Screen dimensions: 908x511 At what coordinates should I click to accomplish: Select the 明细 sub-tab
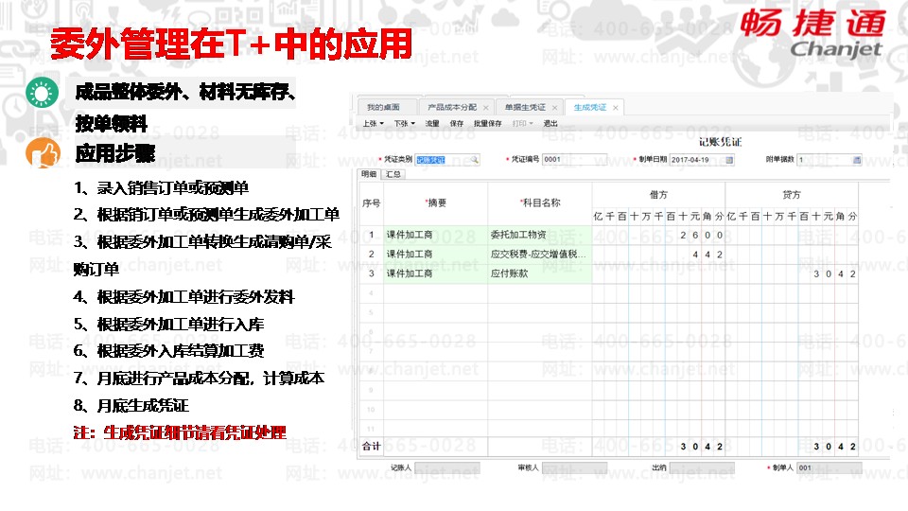click(369, 174)
